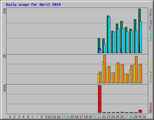Click day 14 on the x-axis
Viewport: 154px width, 120px height.
68,117
